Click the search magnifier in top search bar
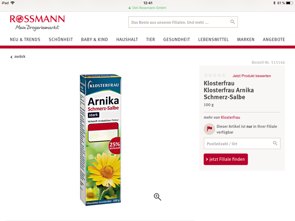 (232, 22)
